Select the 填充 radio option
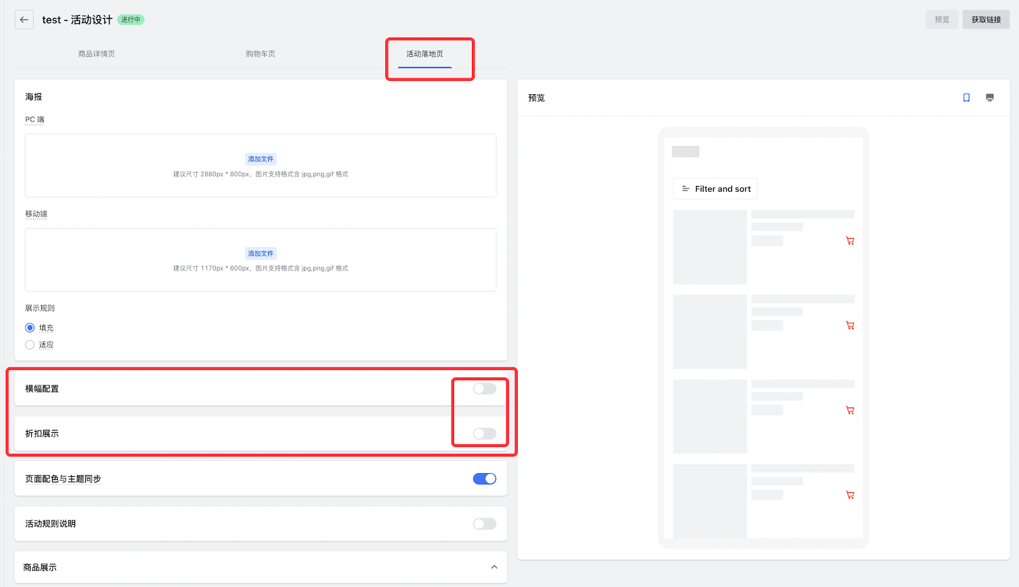This screenshot has height=587, width=1019. pyautogui.click(x=30, y=328)
